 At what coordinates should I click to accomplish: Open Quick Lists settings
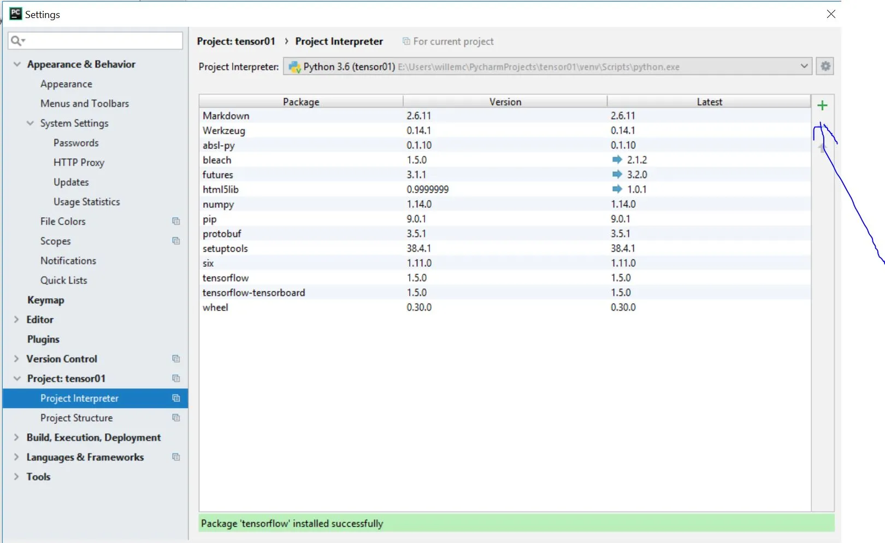pyautogui.click(x=63, y=281)
